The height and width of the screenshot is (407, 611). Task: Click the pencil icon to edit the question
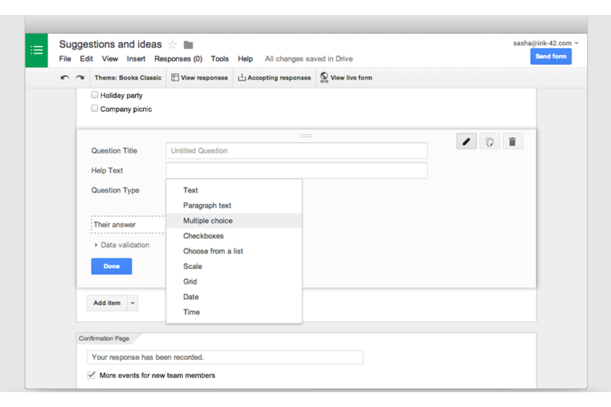click(466, 141)
